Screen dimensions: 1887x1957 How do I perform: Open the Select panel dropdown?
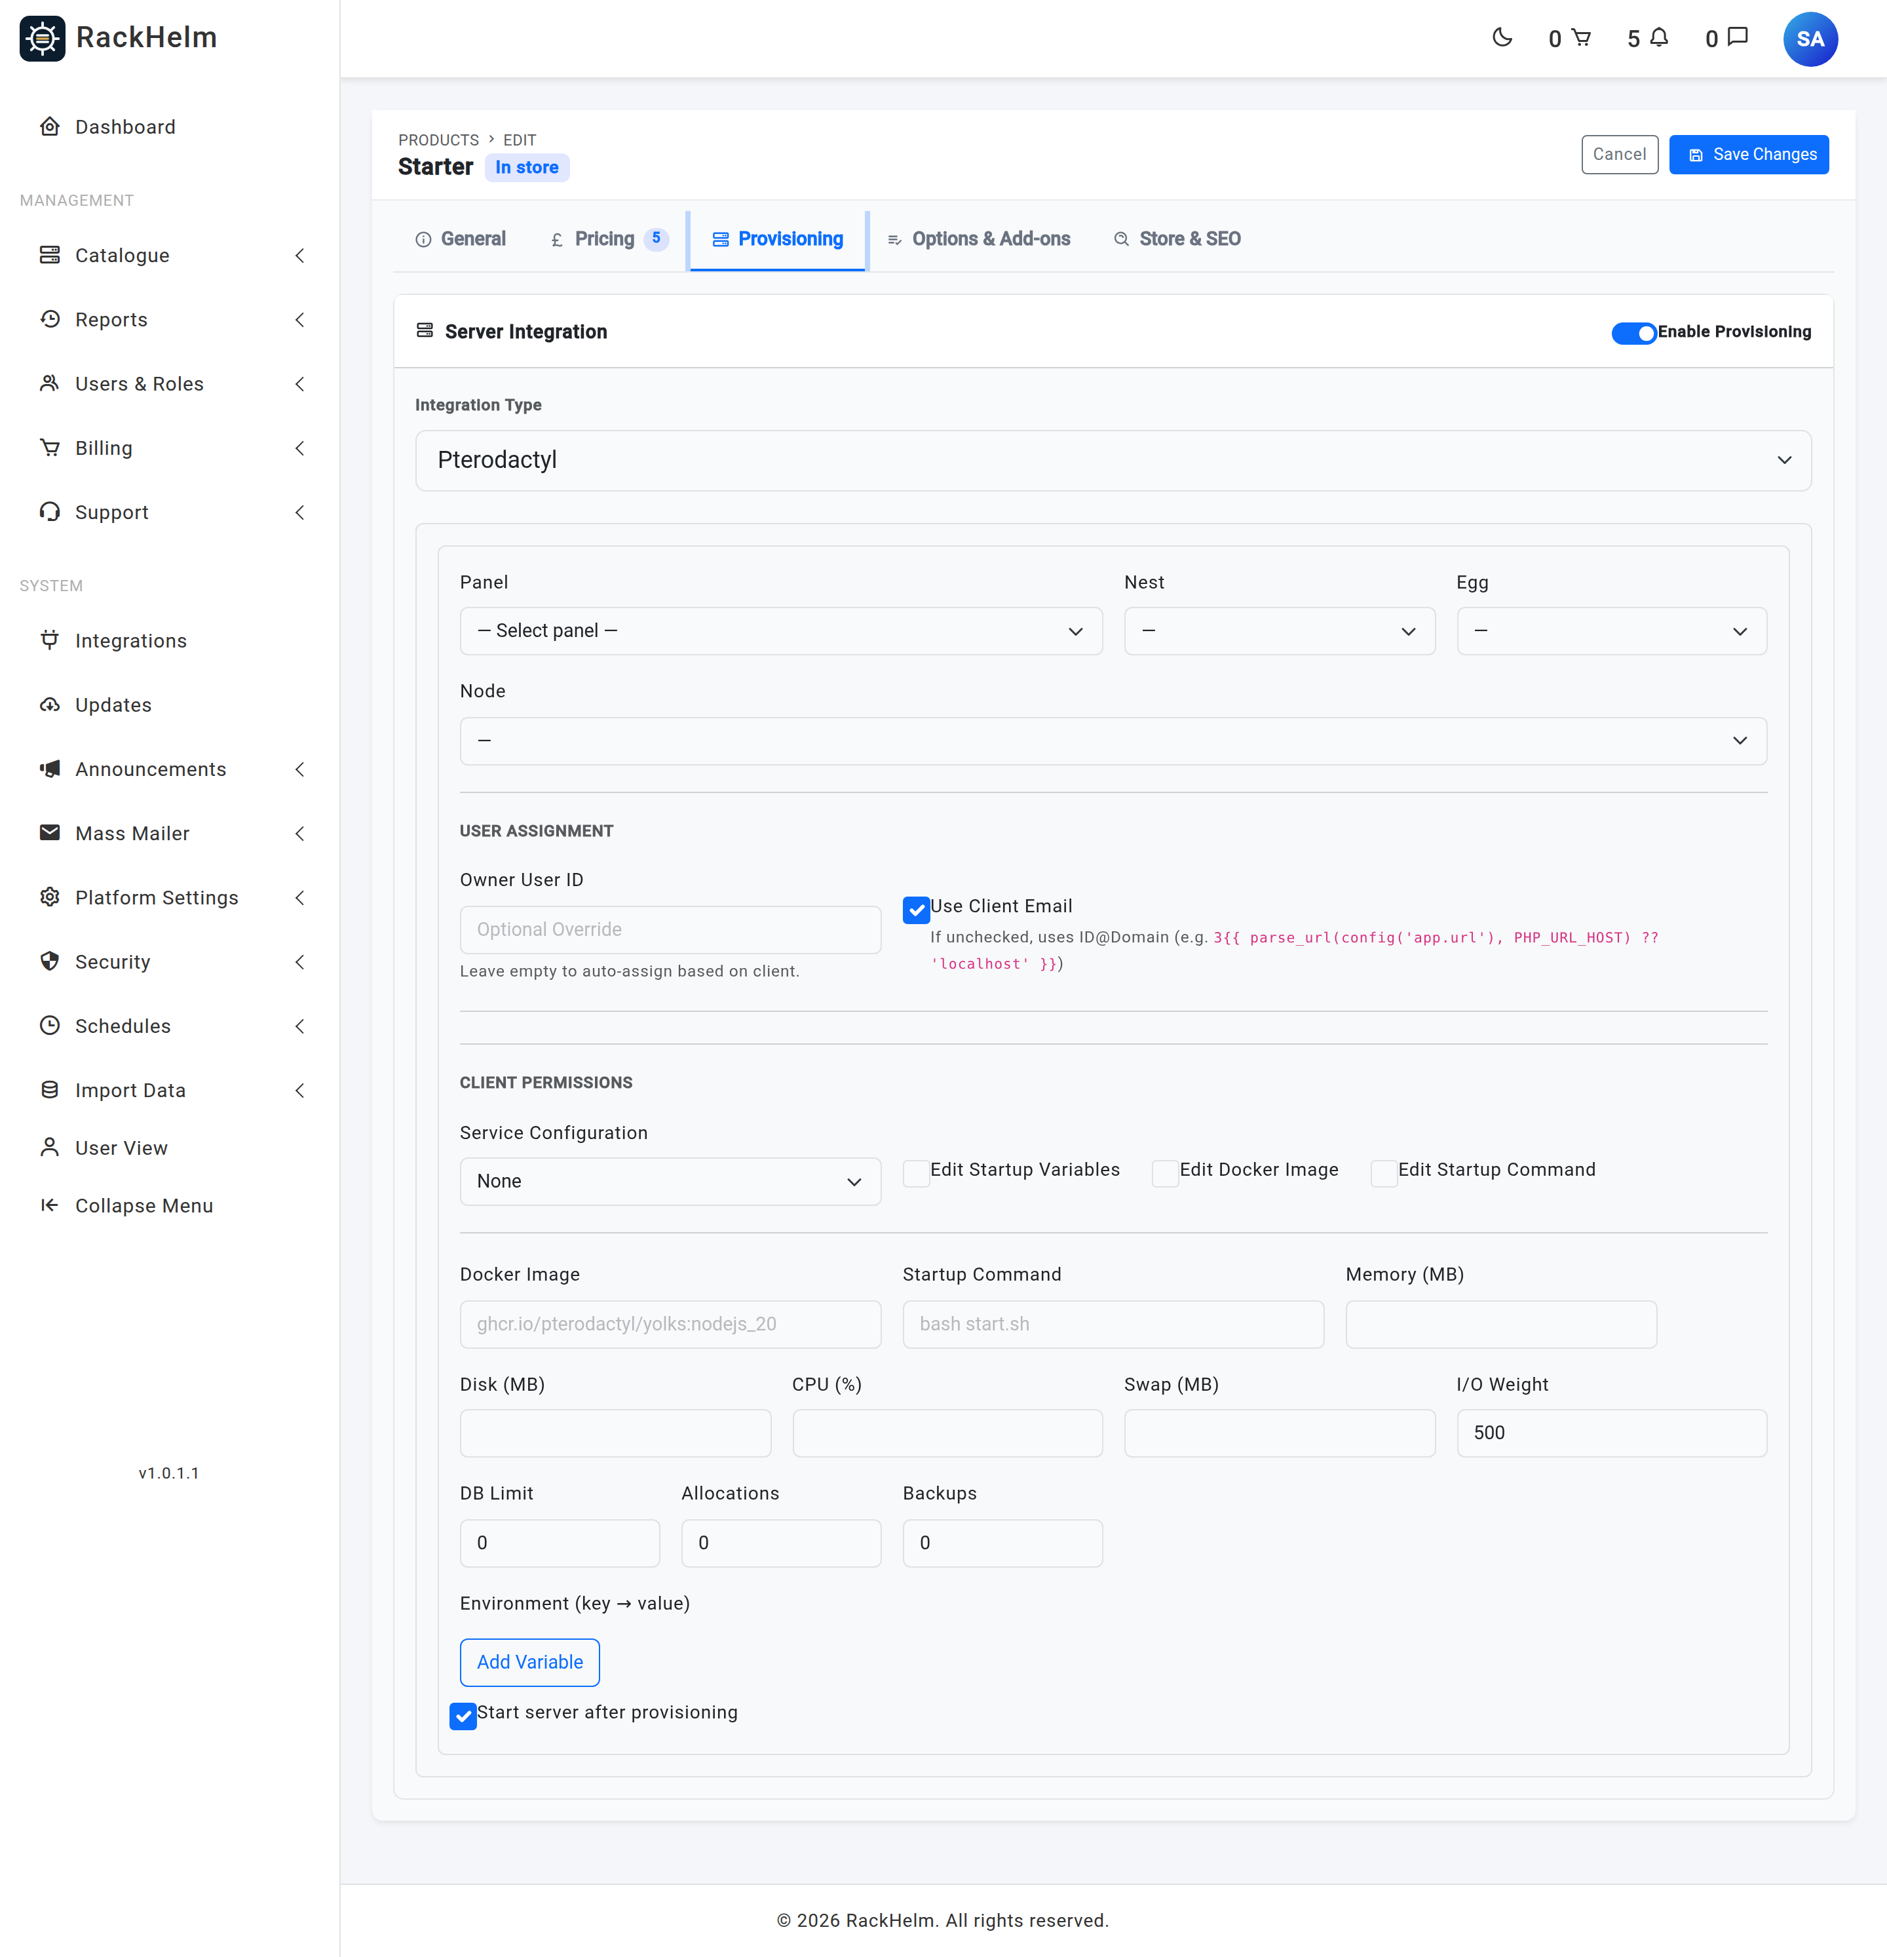click(781, 631)
